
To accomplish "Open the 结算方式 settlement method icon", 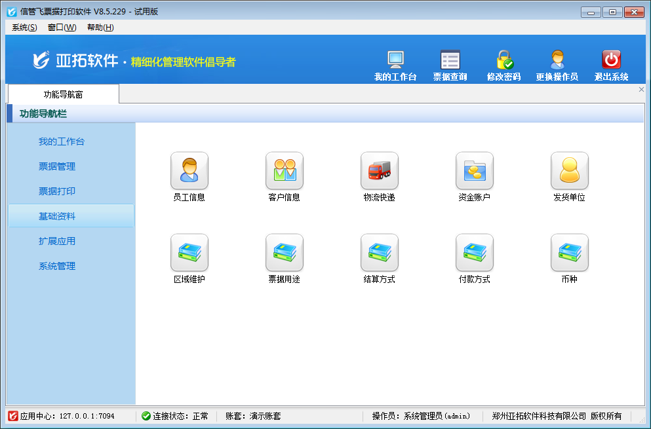I will (379, 253).
